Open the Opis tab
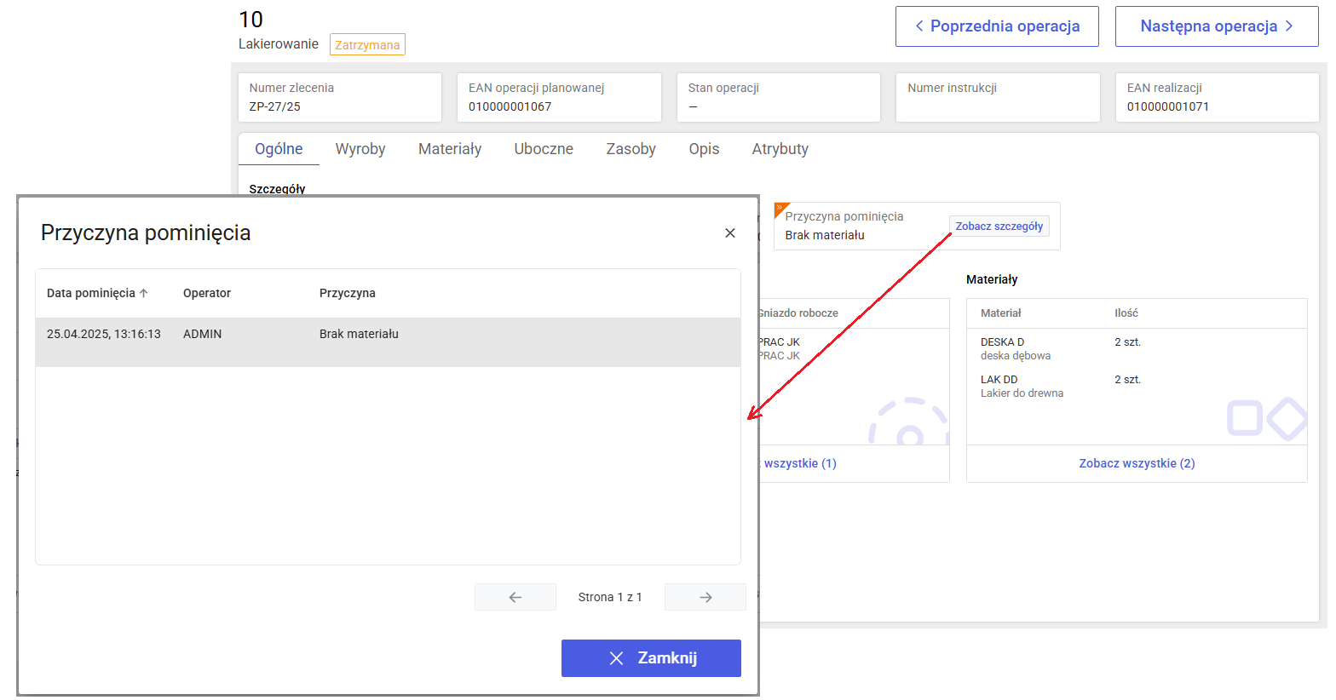Viewport: 1336px width, 700px height. tap(704, 149)
